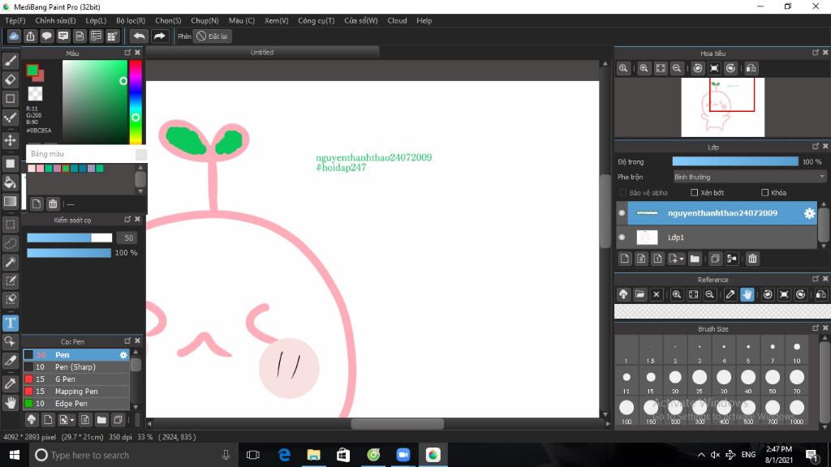The width and height of the screenshot is (831, 467).
Task: Click the Windows search box
Action: point(132,455)
